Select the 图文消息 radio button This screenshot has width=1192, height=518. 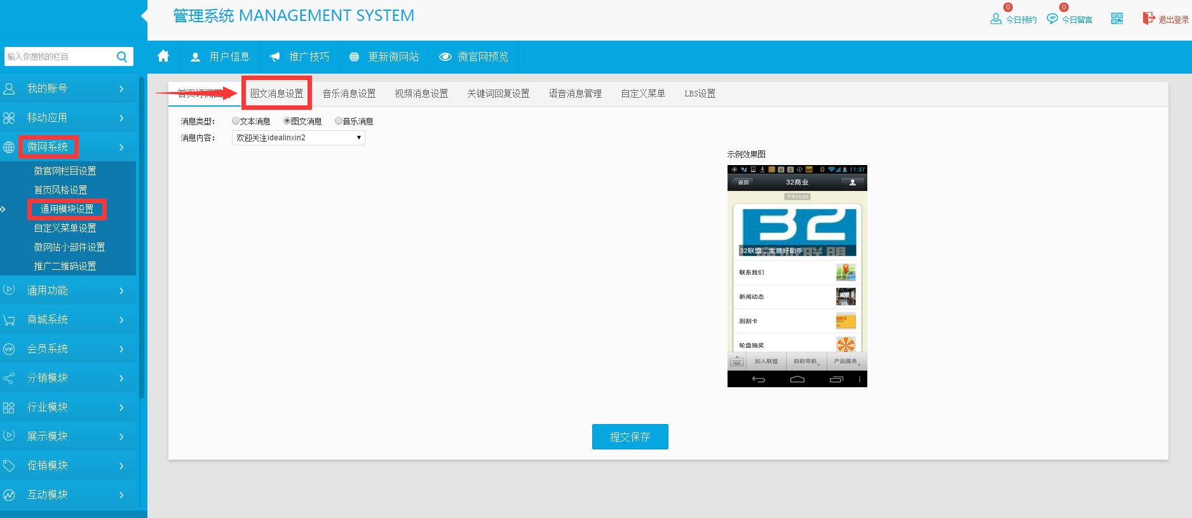[x=287, y=121]
